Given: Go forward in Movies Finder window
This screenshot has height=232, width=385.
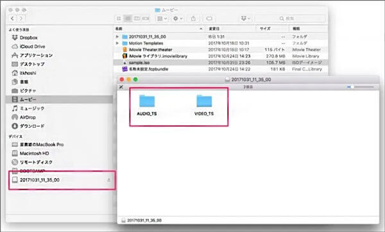Looking at the screenshot, I should [x=21, y=19].
